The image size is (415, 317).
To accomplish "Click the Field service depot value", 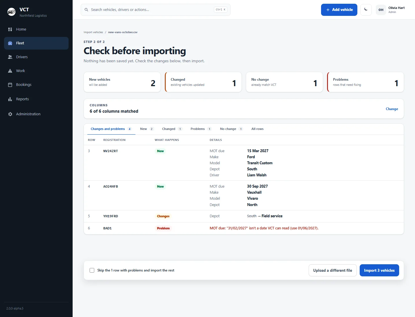I will (272, 216).
